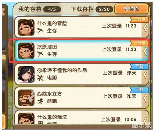Click the pickaxe survival icon under 什么鬼的冒险
Viewport: 154px width, 131px height.
pyautogui.click(x=40, y=31)
